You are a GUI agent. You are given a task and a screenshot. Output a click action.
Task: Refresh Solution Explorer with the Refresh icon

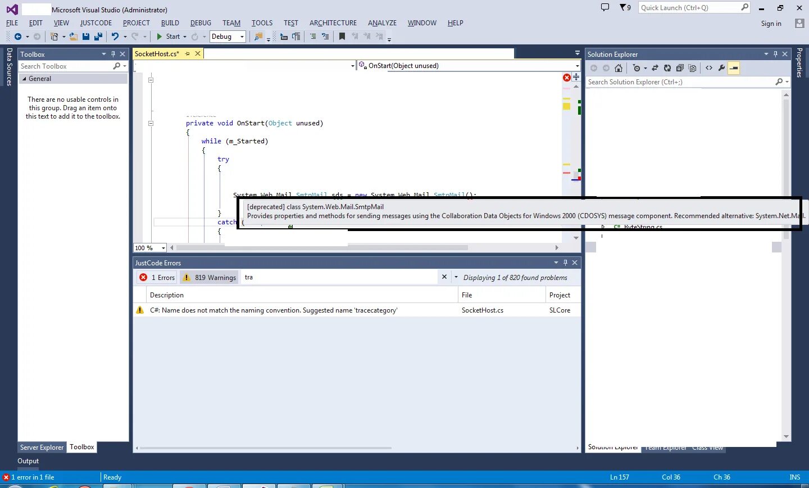pyautogui.click(x=667, y=68)
